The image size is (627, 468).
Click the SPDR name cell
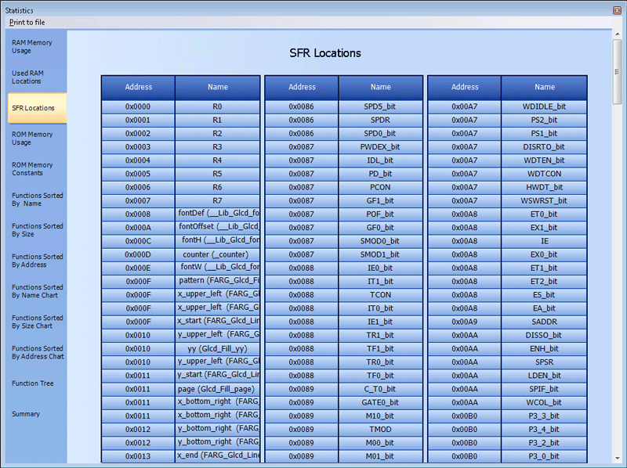(x=380, y=121)
